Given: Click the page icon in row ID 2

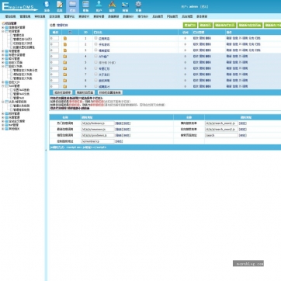Looking at the screenshot, I should tap(65, 44).
